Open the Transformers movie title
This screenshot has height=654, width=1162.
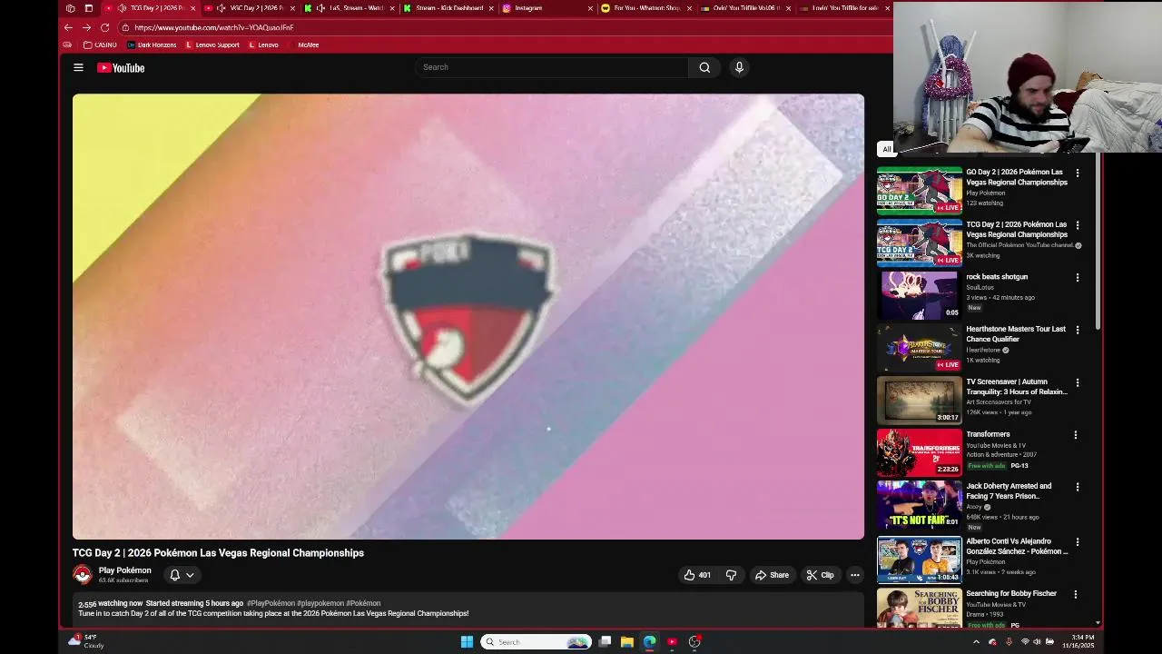click(988, 434)
